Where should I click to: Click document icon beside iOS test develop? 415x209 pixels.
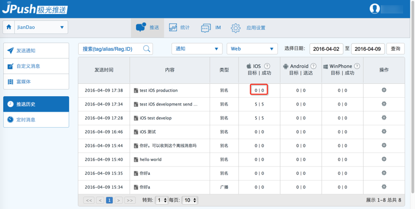click(136, 118)
